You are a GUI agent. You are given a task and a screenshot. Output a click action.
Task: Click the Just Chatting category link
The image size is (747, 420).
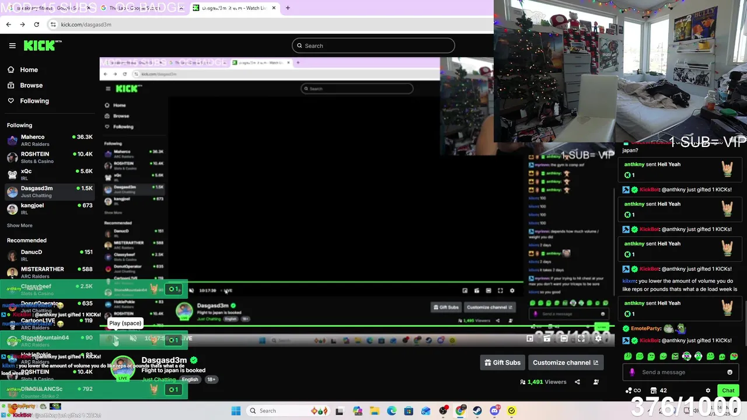(159, 379)
